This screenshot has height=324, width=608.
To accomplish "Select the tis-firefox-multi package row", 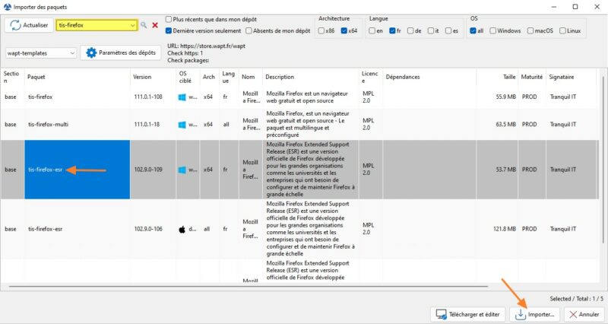I will 299,125.
